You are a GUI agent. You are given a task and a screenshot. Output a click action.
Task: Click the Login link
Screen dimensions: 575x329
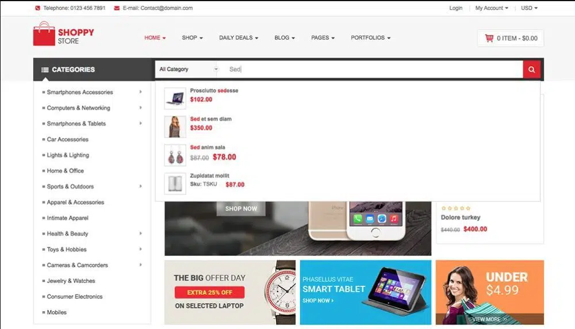pos(456,8)
